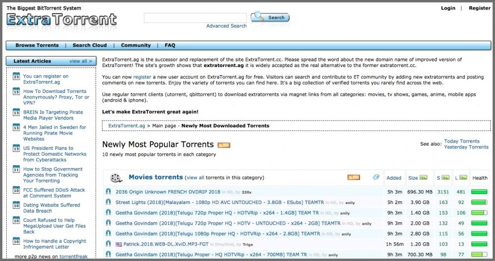Click the '1h 56m' added time

click(x=394, y=244)
